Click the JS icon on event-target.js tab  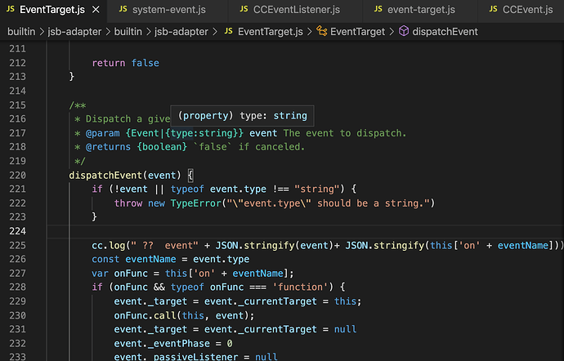(378, 10)
